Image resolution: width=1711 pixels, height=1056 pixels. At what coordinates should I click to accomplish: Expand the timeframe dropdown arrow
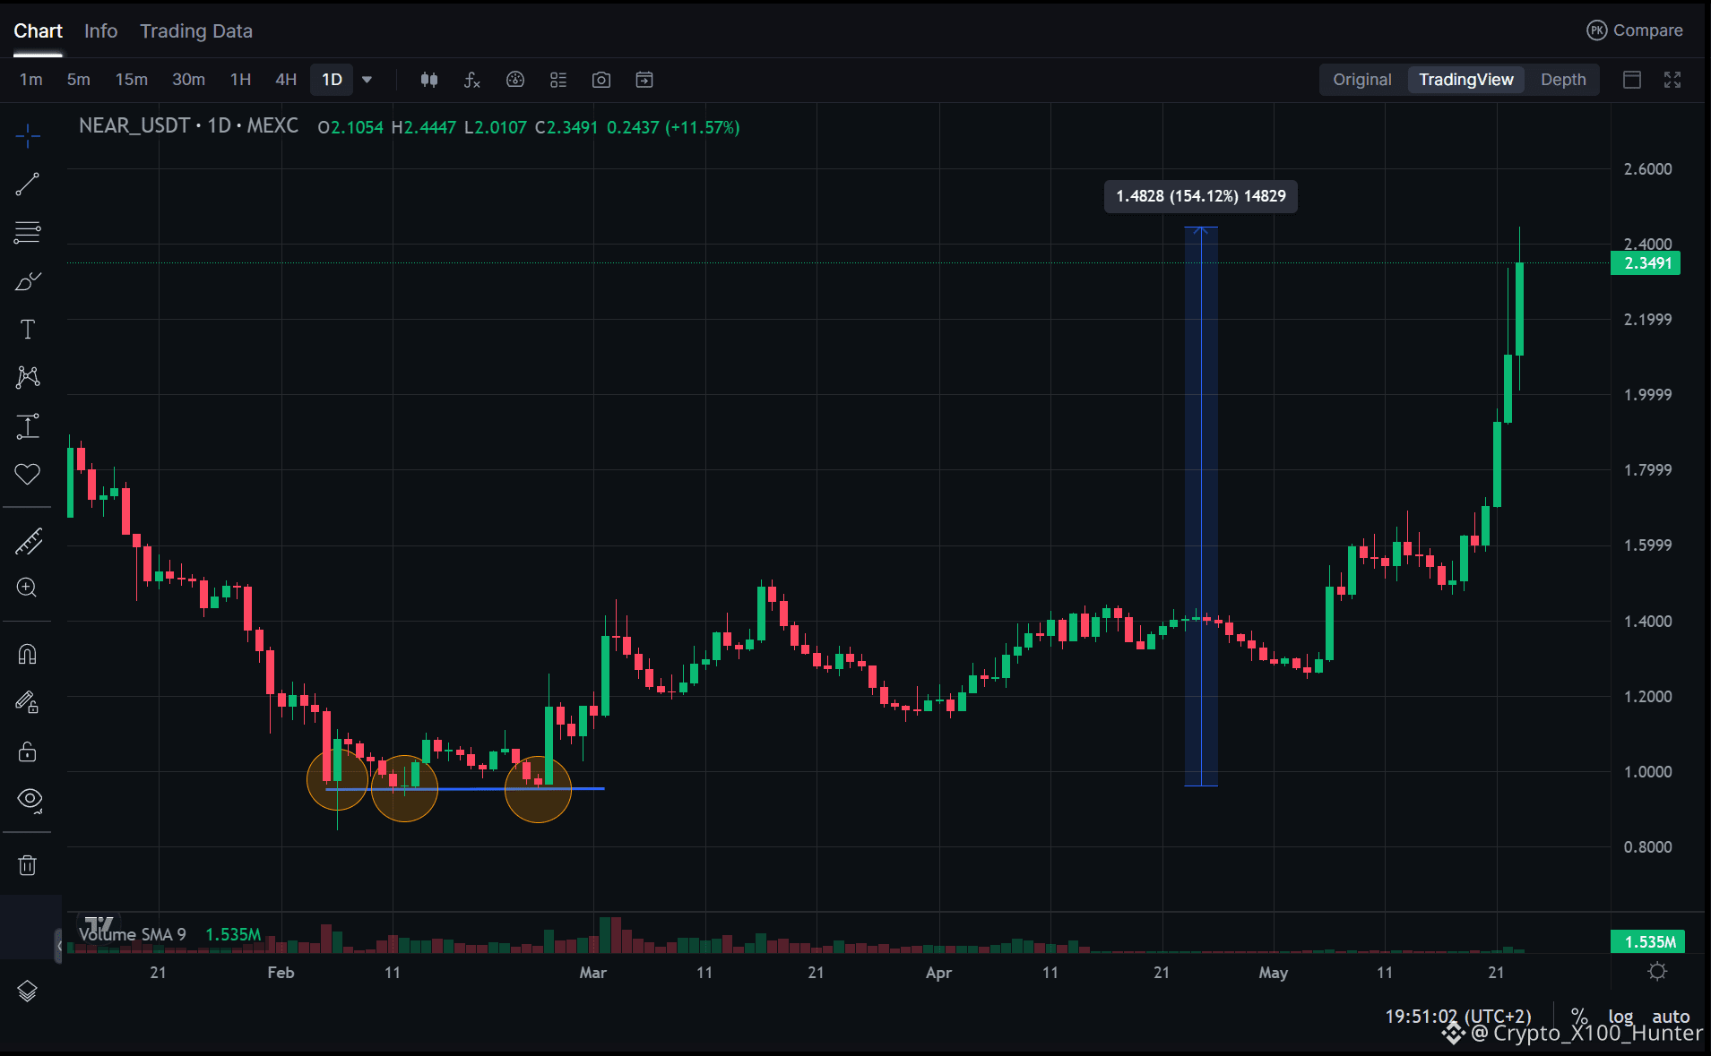pyautogui.click(x=367, y=80)
